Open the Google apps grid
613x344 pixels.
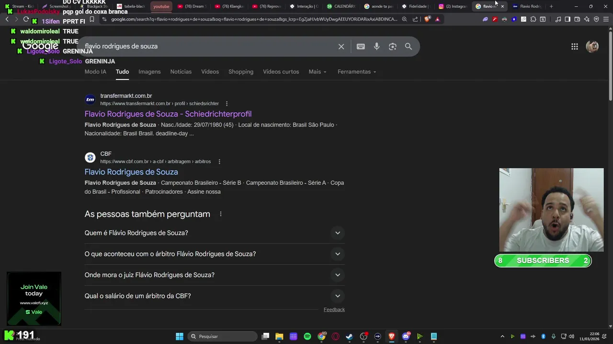tap(574, 46)
